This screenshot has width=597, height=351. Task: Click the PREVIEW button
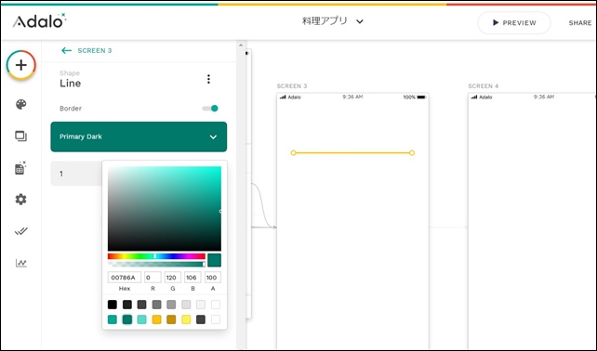(514, 23)
